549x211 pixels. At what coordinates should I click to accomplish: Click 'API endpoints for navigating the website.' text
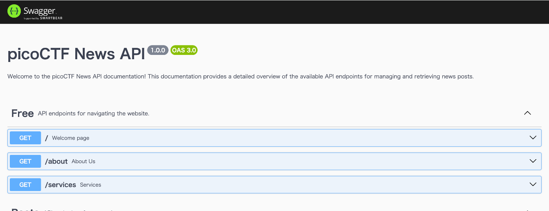pyautogui.click(x=94, y=114)
